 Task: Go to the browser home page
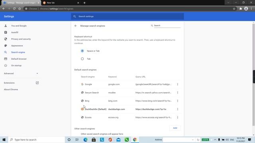[x=20, y=9]
